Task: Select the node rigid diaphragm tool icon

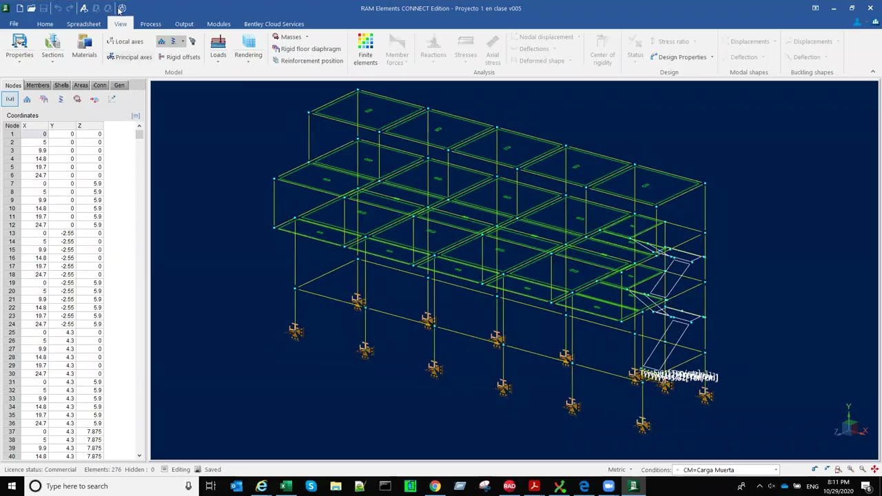Action: 43,99
